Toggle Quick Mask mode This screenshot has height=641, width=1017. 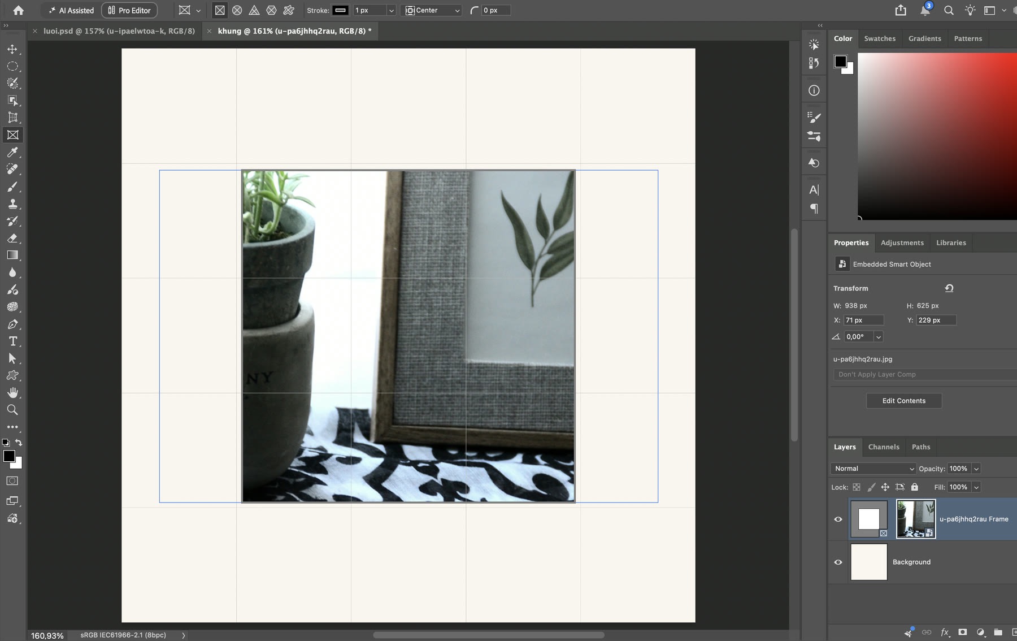tap(12, 481)
